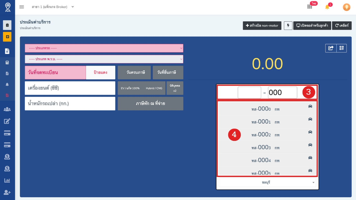
Task: Open the customers group icon in the sidebar
Action: [7, 109]
